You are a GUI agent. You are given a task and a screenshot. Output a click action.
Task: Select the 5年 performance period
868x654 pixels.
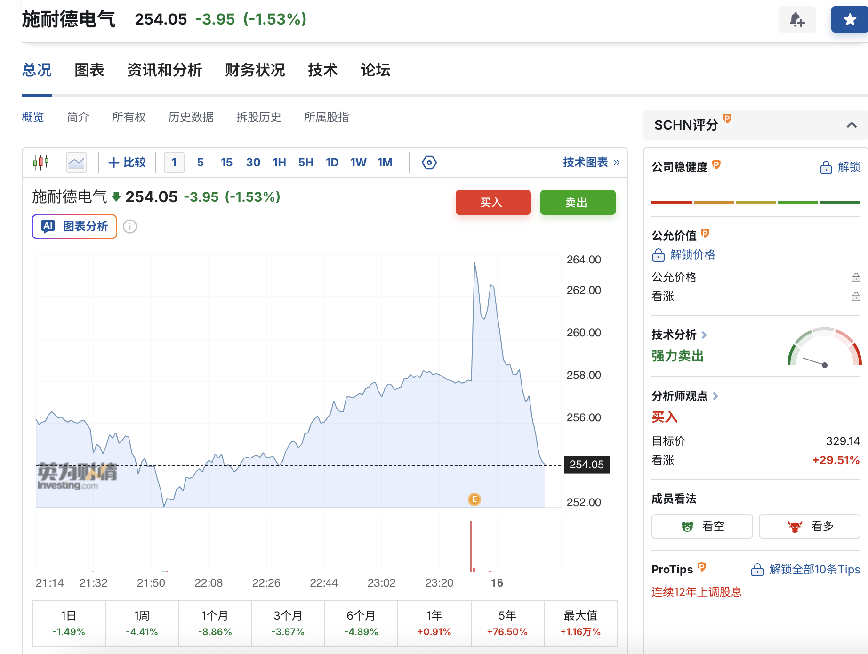tap(507, 623)
